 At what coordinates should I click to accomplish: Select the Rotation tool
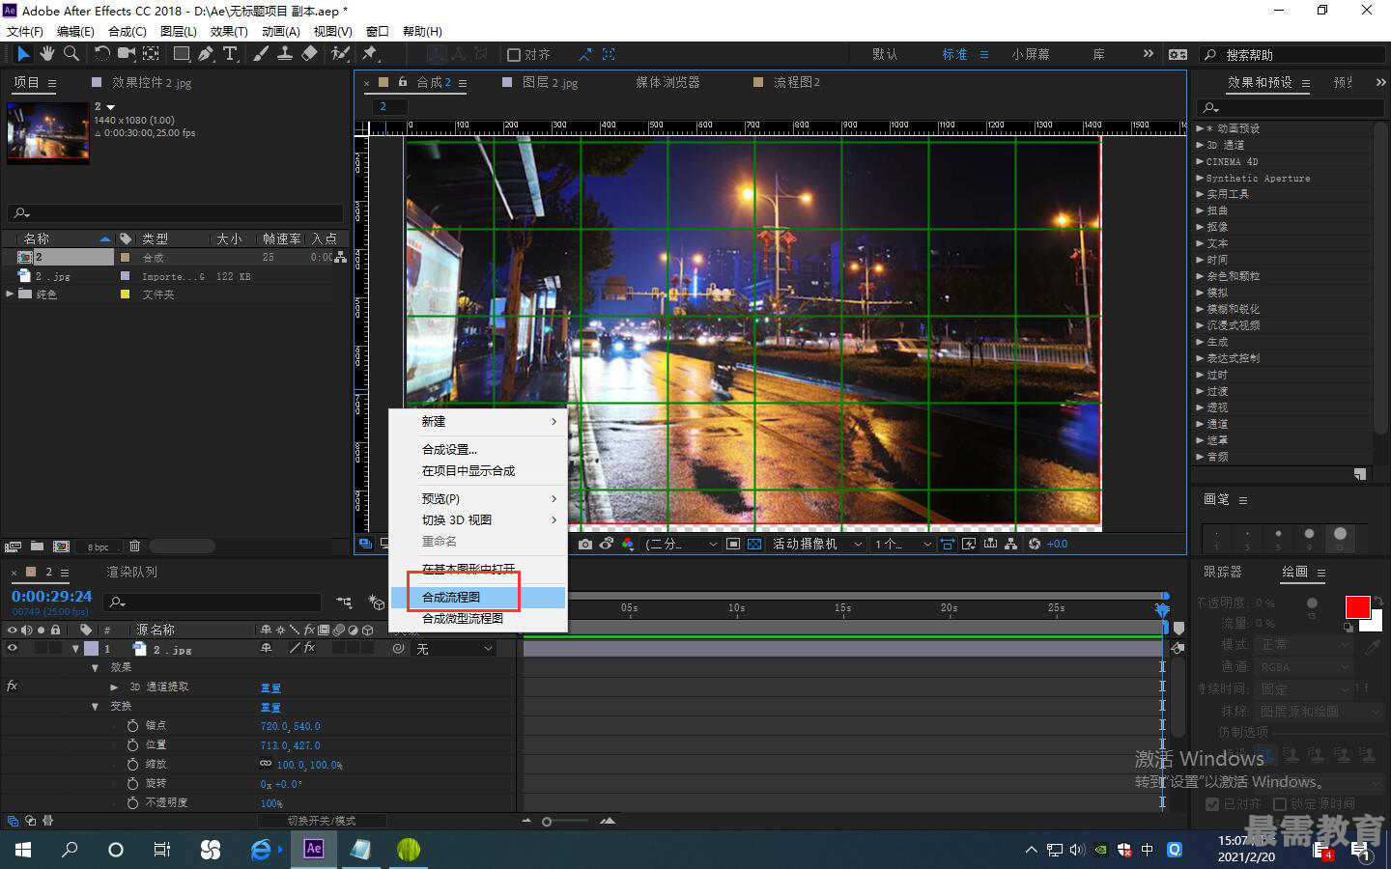pos(101,54)
